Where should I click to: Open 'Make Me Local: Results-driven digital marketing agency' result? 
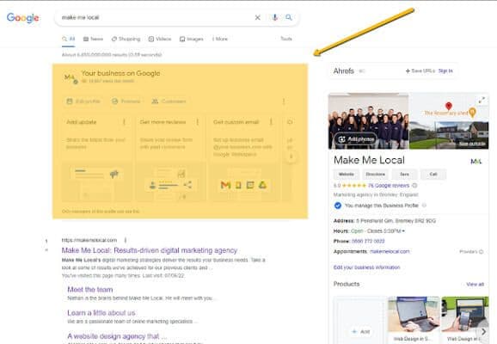click(150, 250)
